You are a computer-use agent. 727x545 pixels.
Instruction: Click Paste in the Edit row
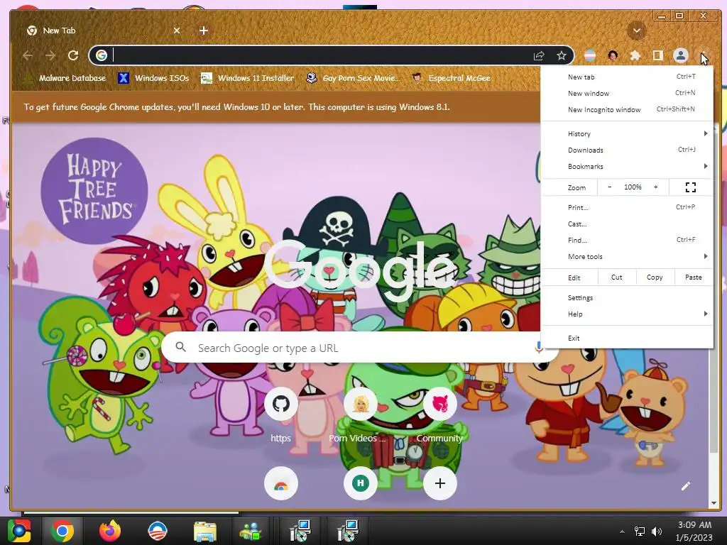693,277
